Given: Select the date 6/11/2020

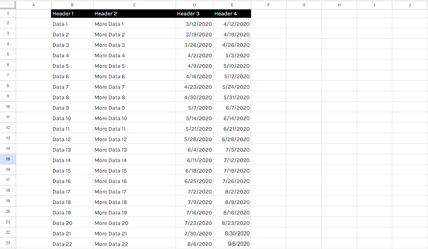Looking at the screenshot, I should pos(194,159).
